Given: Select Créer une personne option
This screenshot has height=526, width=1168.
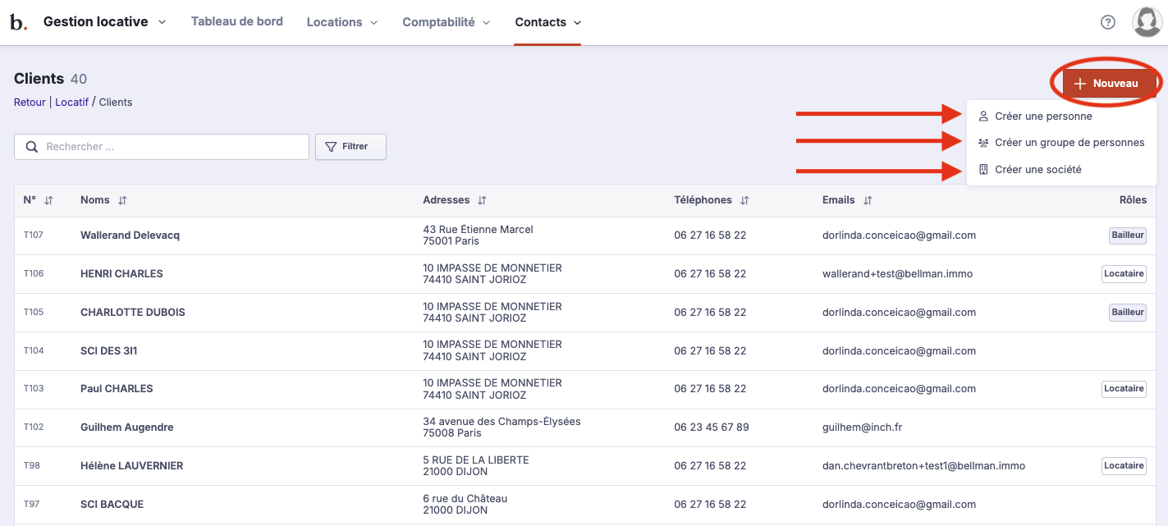Looking at the screenshot, I should [x=1042, y=117].
